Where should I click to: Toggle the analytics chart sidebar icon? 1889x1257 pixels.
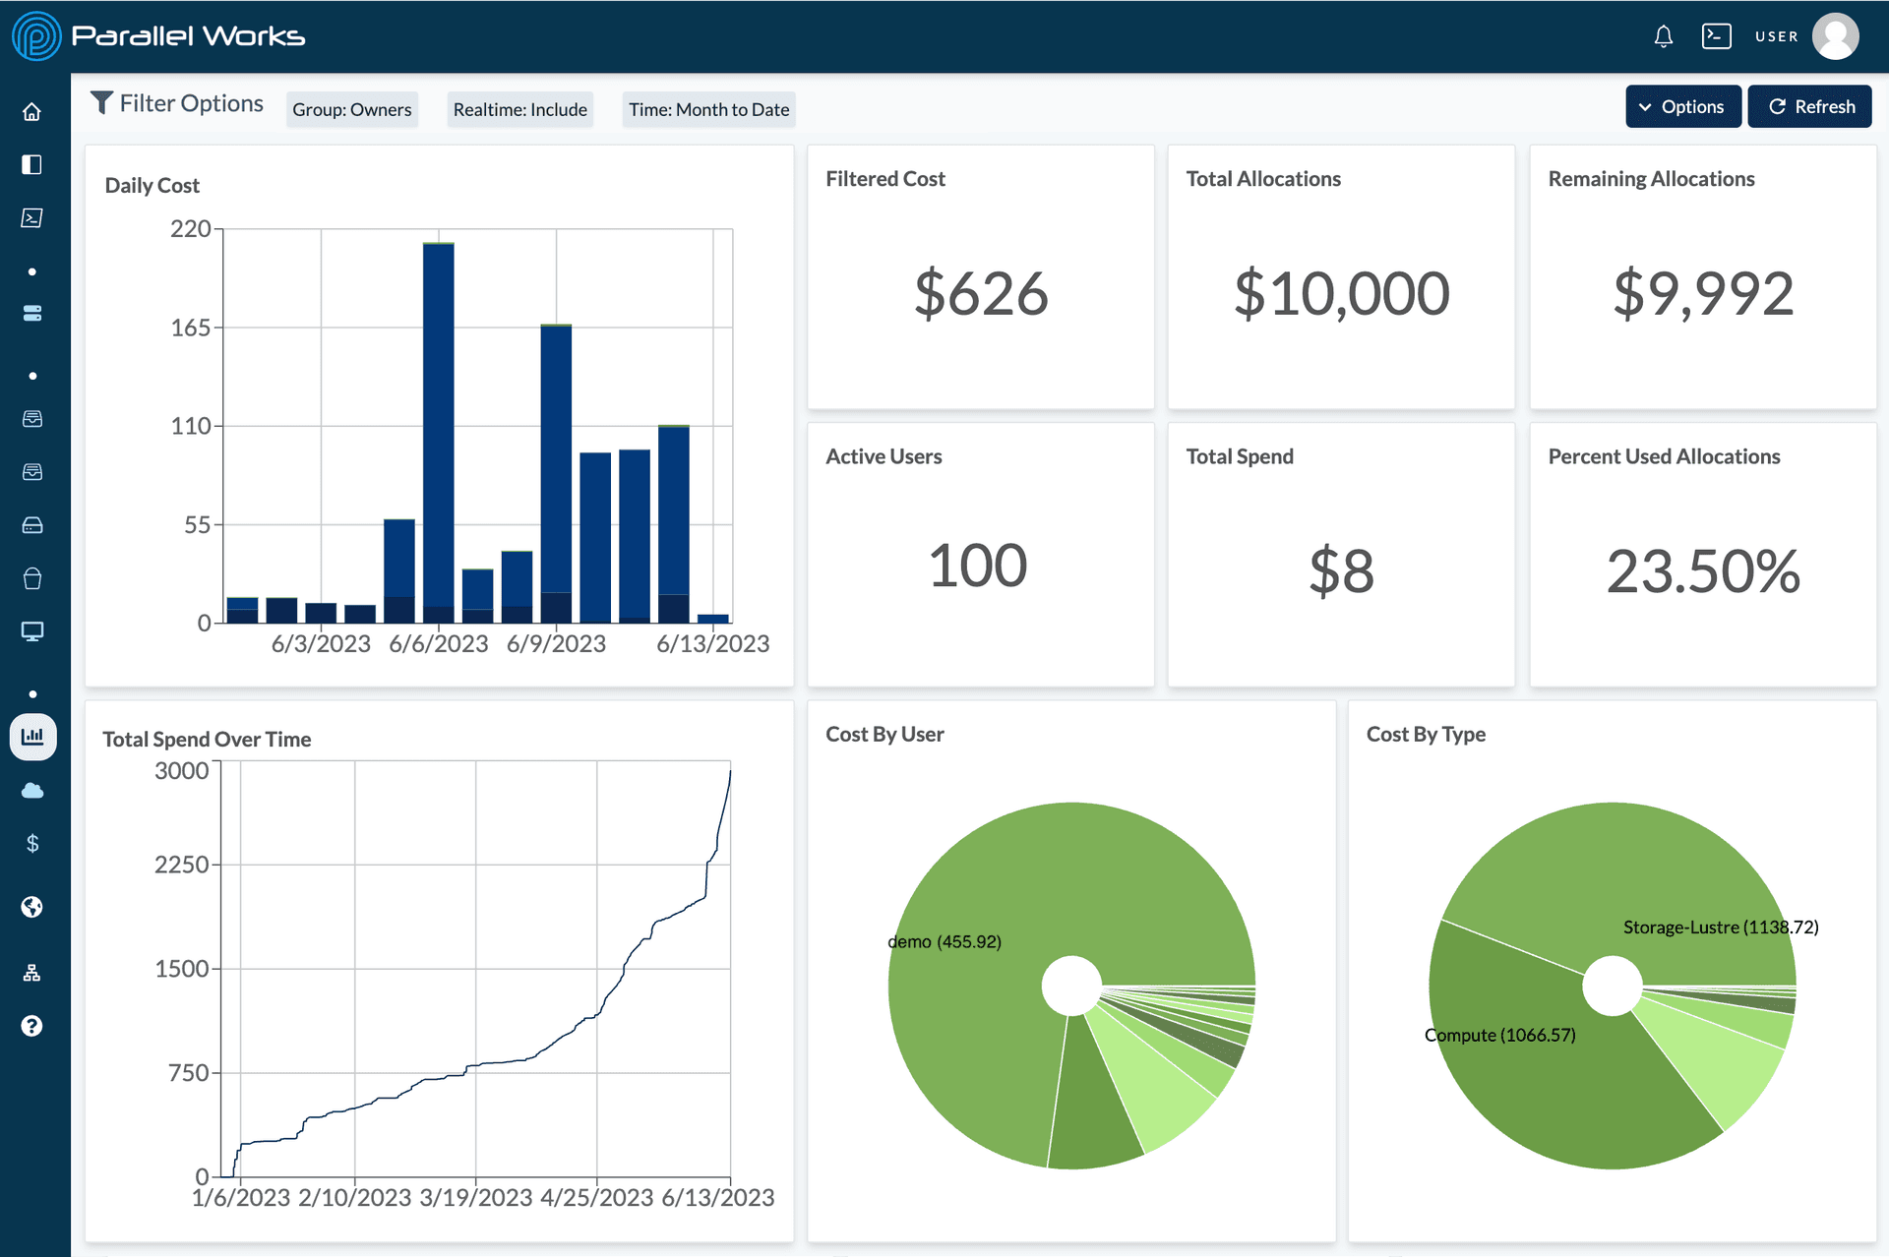pos(32,736)
